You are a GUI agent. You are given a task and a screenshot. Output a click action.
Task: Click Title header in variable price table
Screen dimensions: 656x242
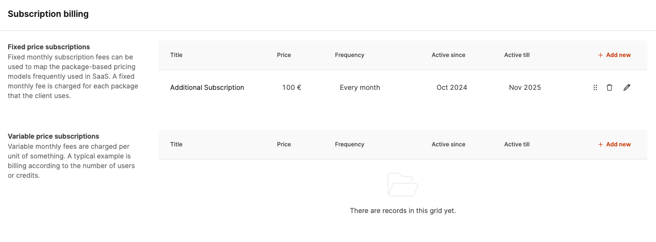(x=176, y=144)
